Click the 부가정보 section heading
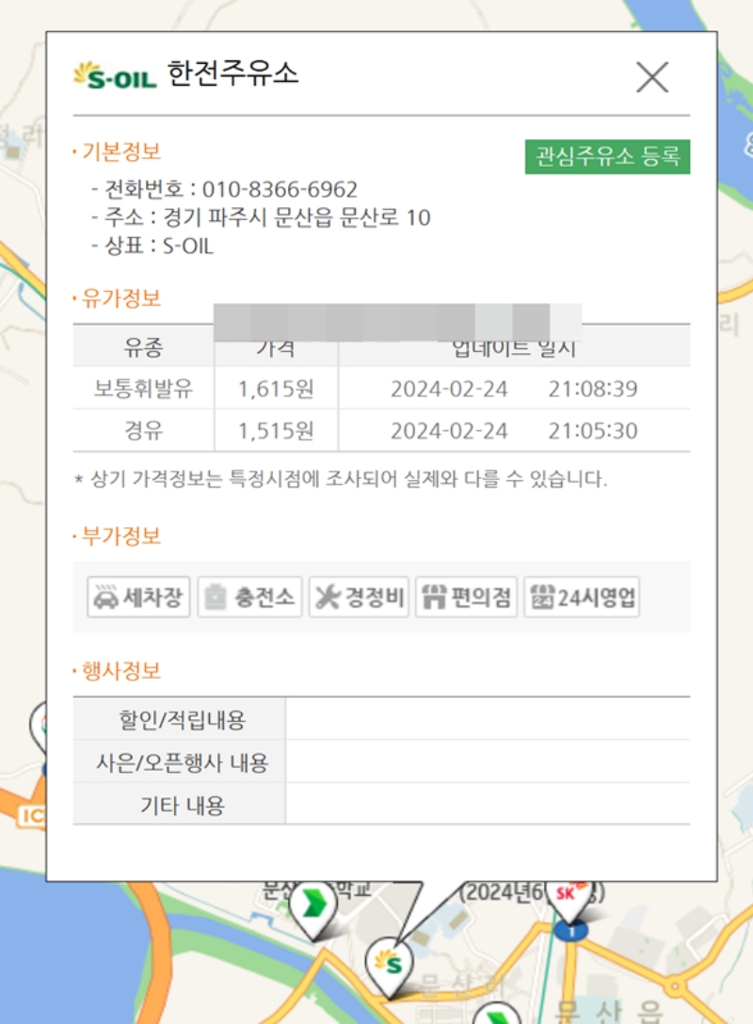 (x=120, y=536)
